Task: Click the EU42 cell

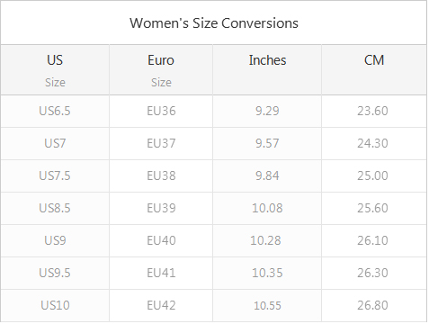Action: point(161,305)
